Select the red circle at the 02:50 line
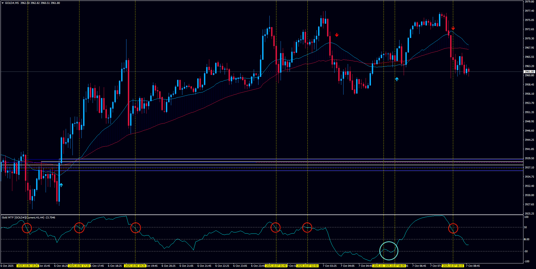This screenshot has height=269, width=536. pyautogui.click(x=307, y=227)
